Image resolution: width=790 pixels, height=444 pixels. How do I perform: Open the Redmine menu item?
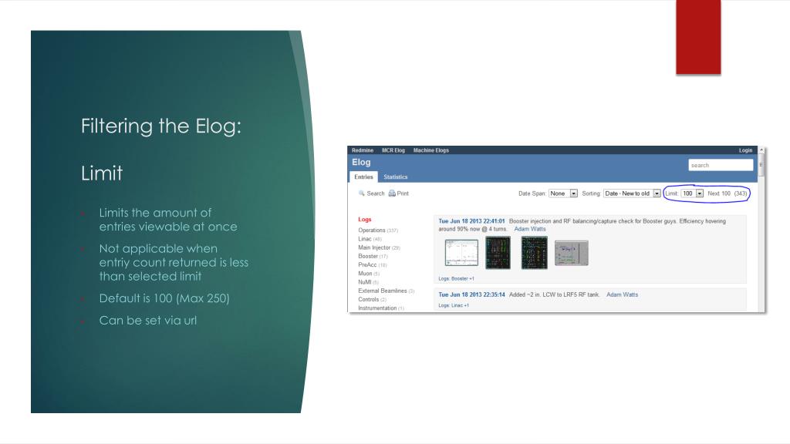pyautogui.click(x=363, y=150)
